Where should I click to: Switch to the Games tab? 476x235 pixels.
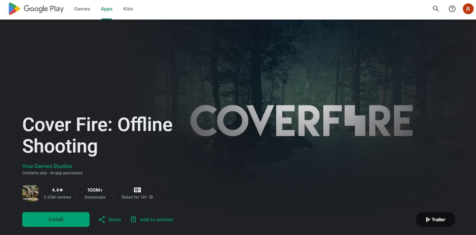click(82, 9)
